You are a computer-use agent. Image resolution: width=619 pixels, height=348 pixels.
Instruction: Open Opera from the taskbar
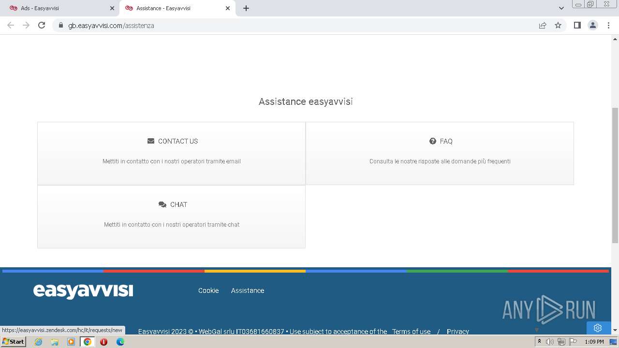point(103,342)
